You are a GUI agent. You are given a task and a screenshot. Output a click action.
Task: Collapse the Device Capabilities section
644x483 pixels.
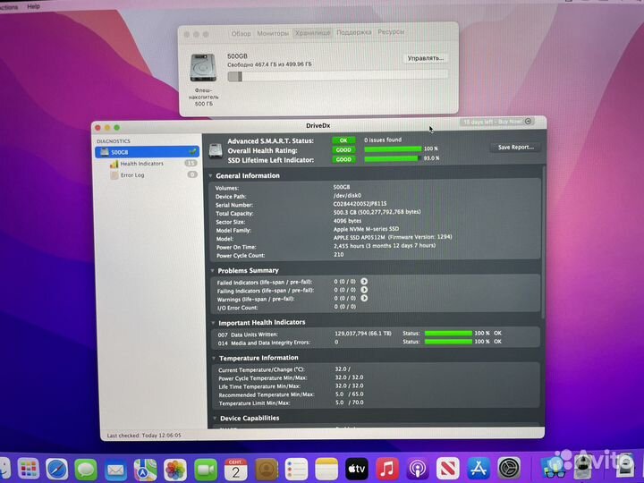pyautogui.click(x=215, y=419)
